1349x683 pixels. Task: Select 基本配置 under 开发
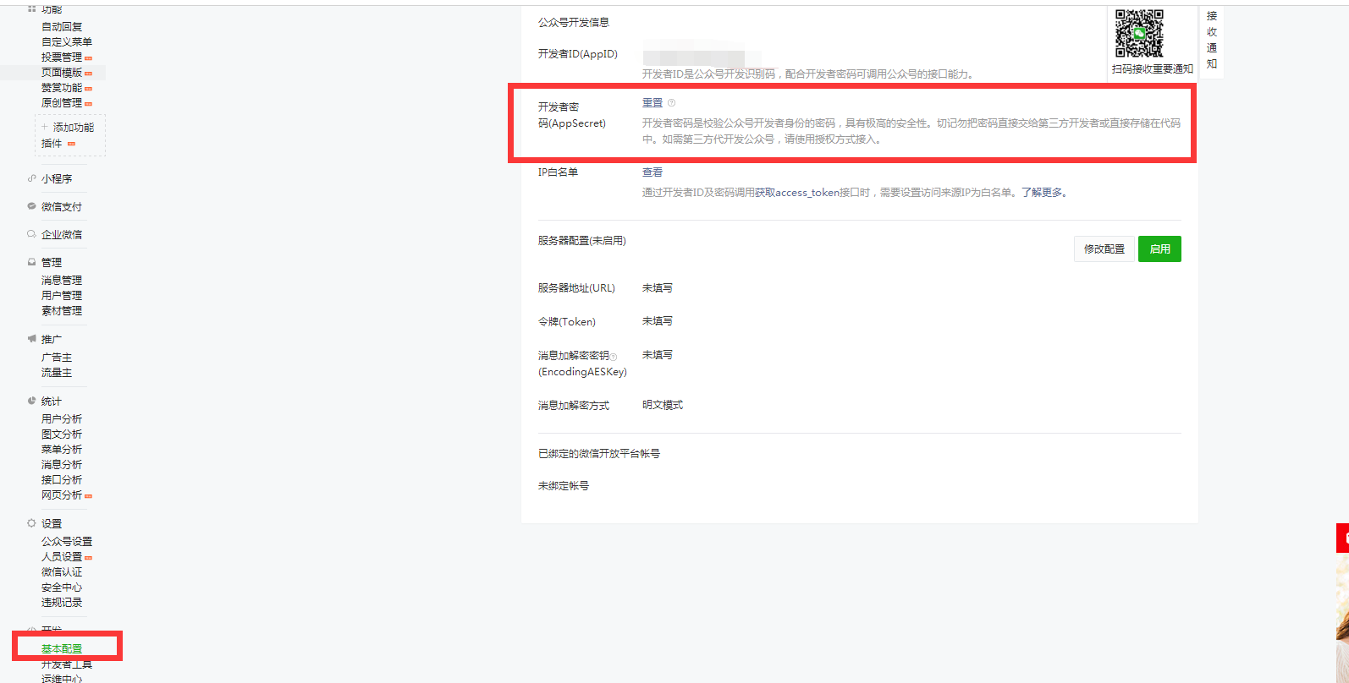62,649
